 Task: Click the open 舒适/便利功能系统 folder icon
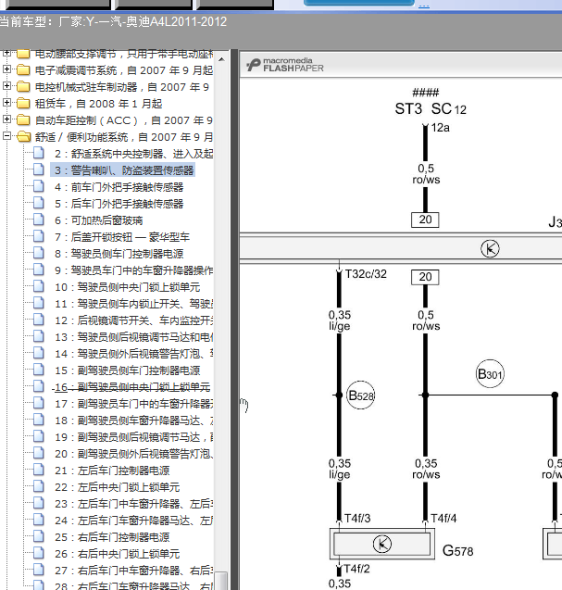(23, 136)
